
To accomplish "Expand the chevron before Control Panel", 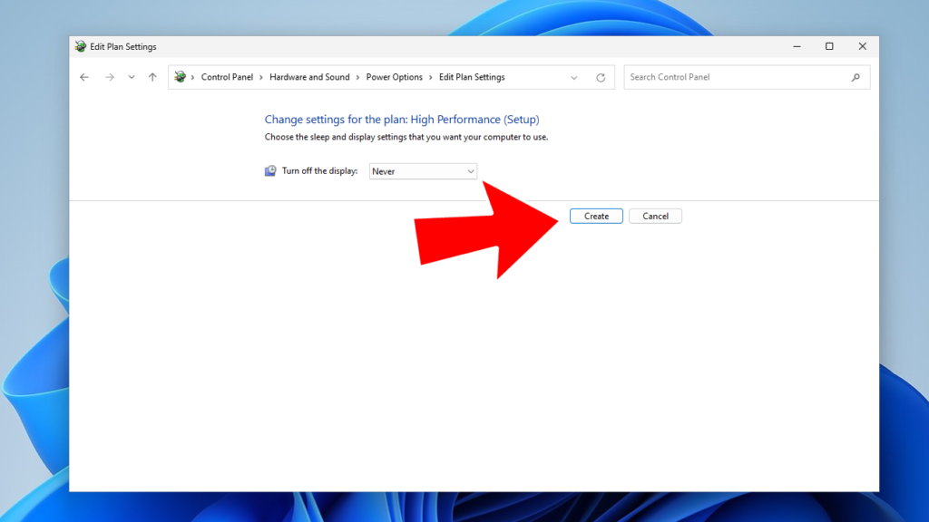I will [x=193, y=78].
